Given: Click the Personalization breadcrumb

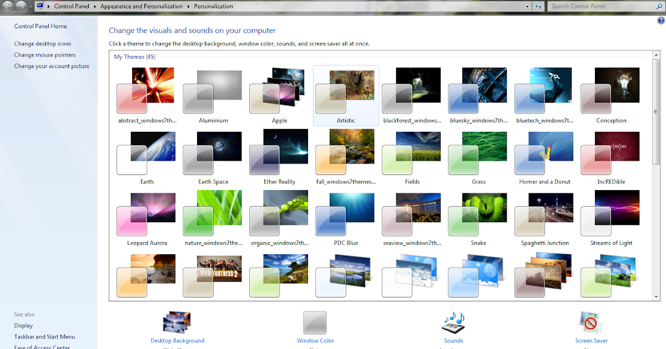Looking at the screenshot, I should [214, 6].
